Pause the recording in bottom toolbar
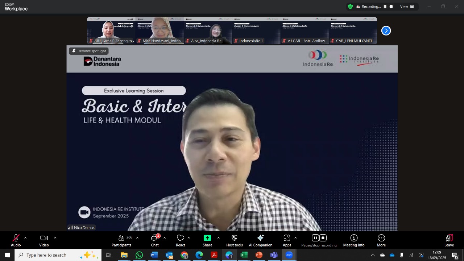The height and width of the screenshot is (261, 464). [x=315, y=238]
